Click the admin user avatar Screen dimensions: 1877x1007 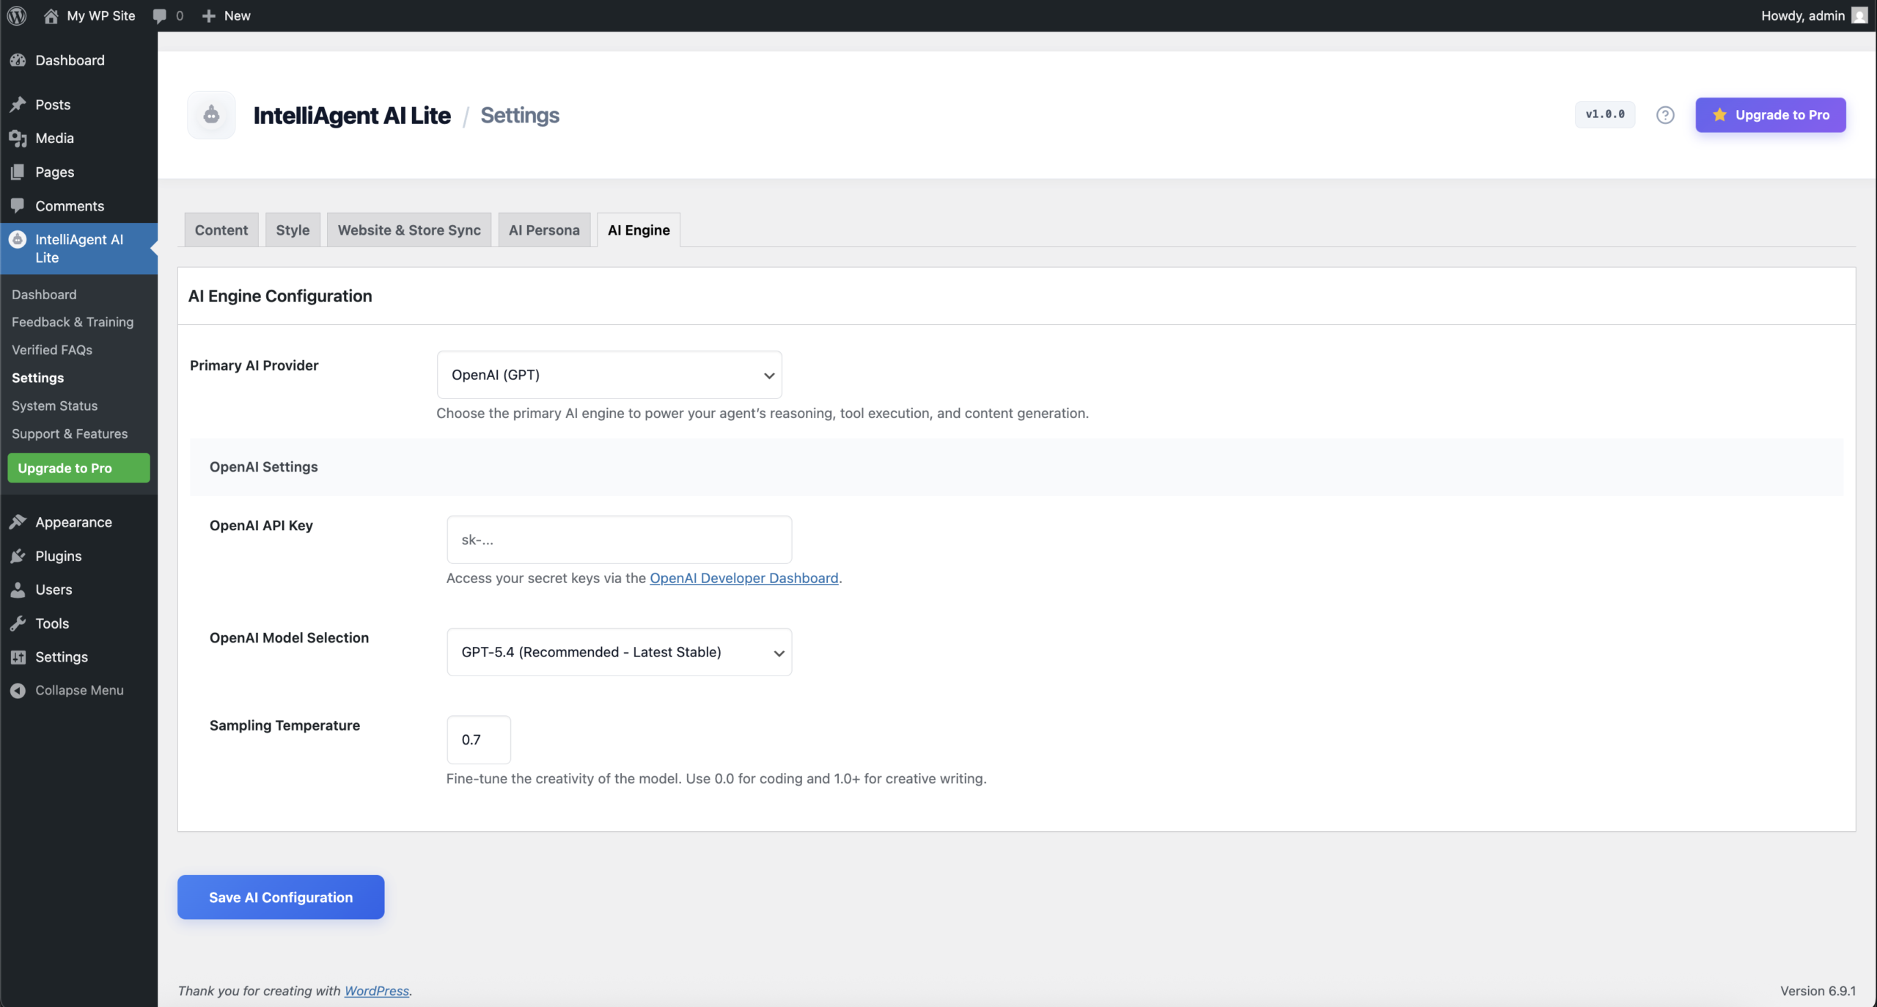point(1859,15)
